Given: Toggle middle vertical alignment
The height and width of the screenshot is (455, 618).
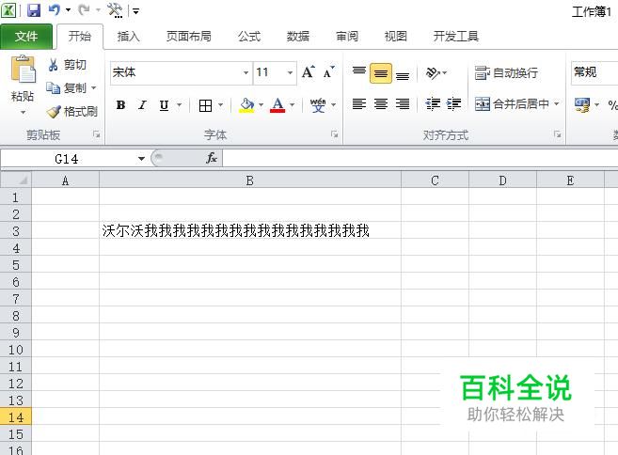Looking at the screenshot, I should click(381, 73).
